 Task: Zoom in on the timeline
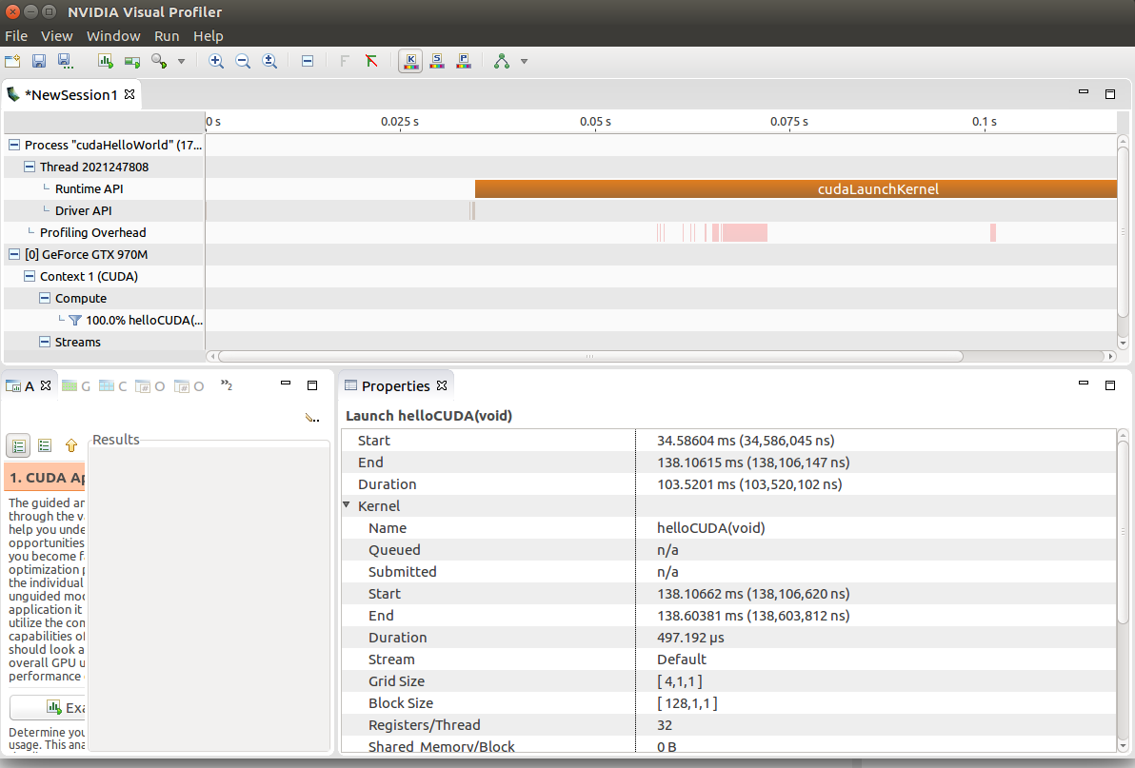tap(216, 62)
